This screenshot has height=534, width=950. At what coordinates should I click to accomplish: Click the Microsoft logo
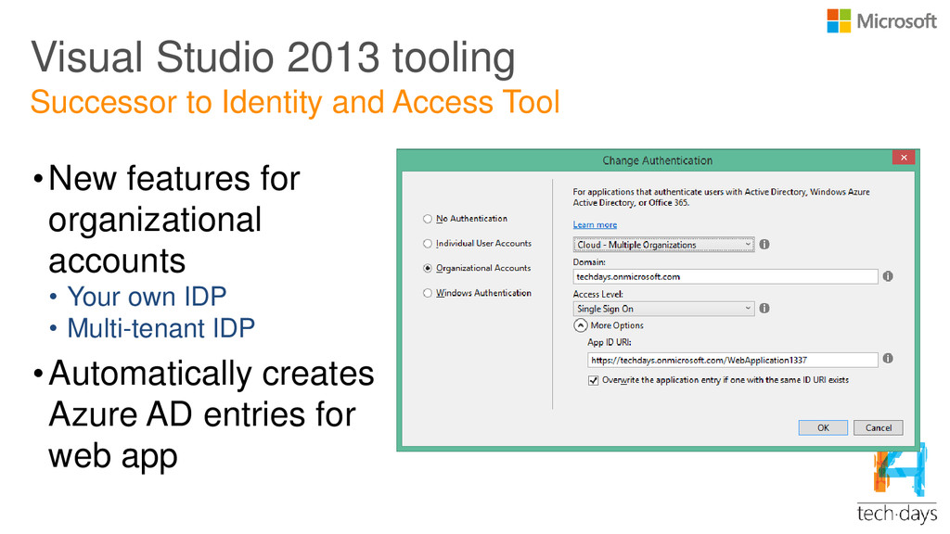(881, 21)
